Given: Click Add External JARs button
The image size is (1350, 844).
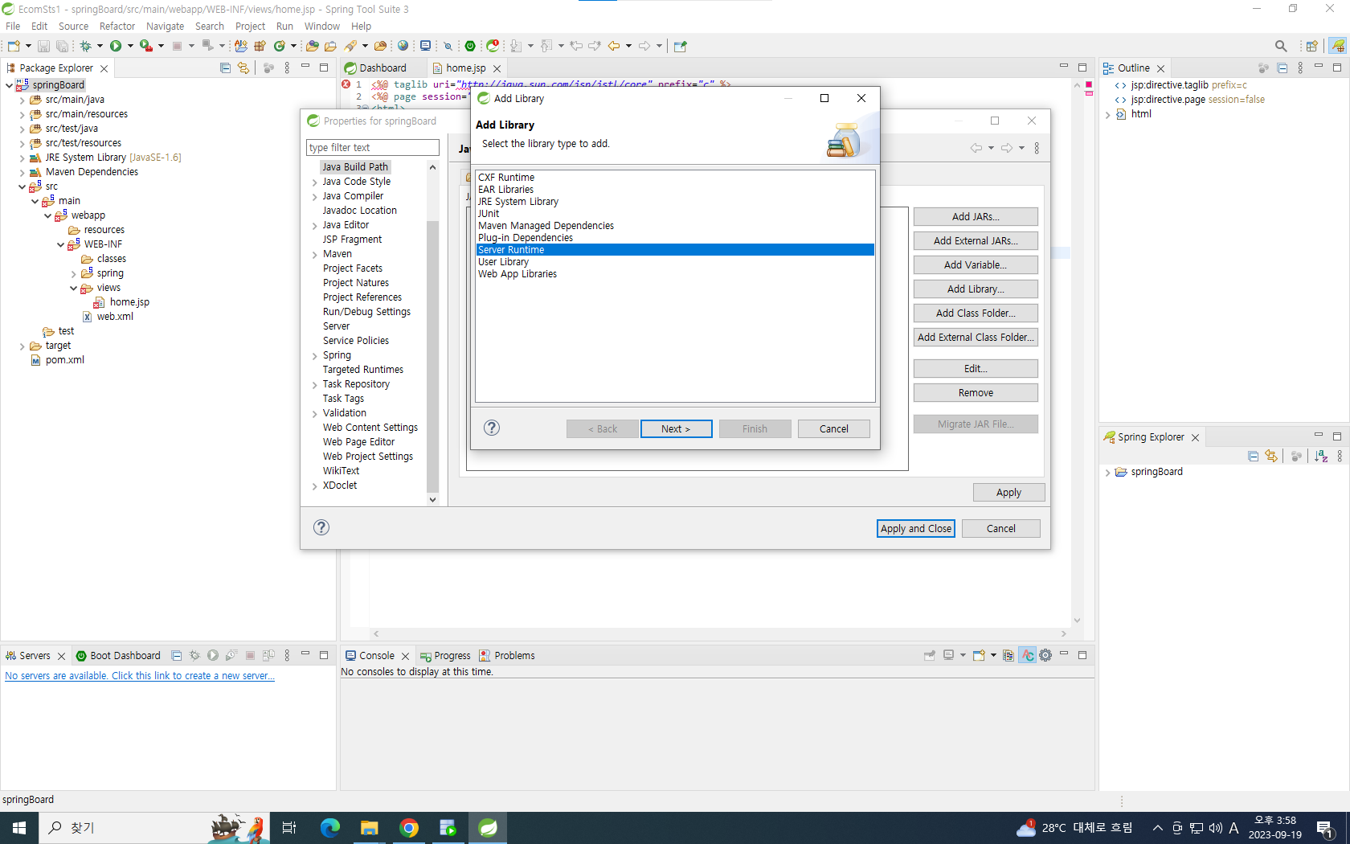Looking at the screenshot, I should tap(976, 240).
